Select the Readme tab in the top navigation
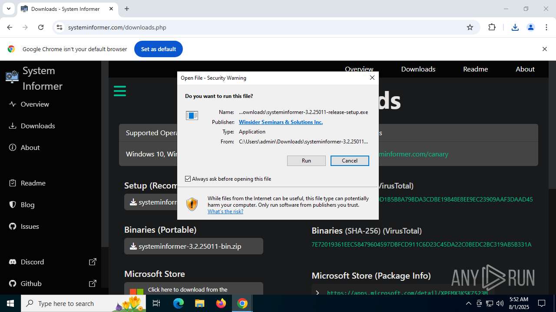This screenshot has height=312, width=556. coord(476,69)
